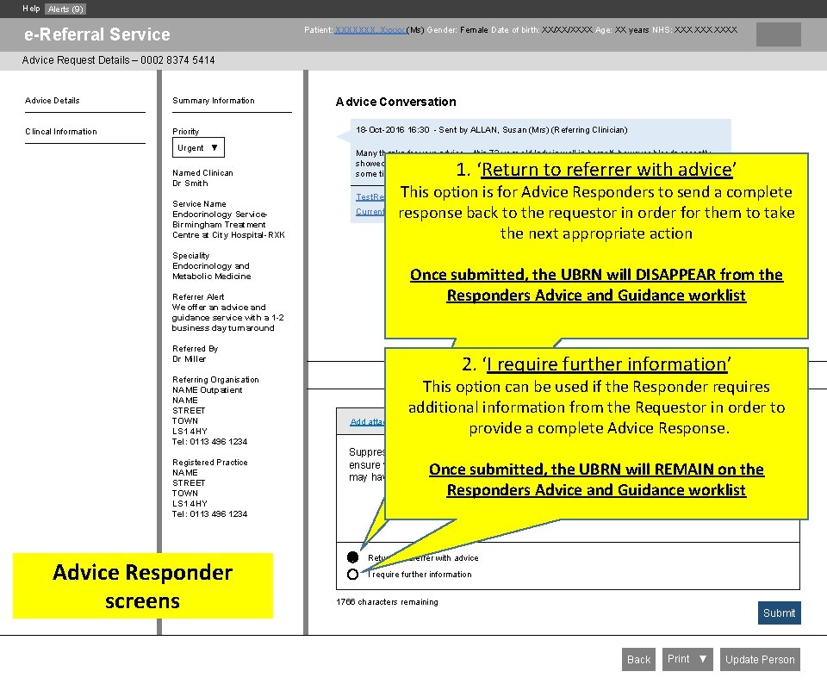Click the Submit button
The height and width of the screenshot is (684, 827).
[779, 612]
